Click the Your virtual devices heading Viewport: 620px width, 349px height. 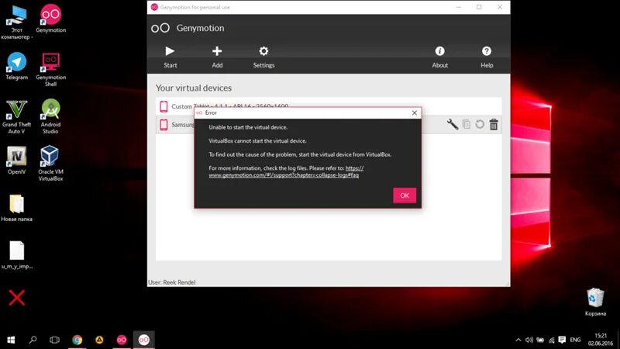coord(194,88)
